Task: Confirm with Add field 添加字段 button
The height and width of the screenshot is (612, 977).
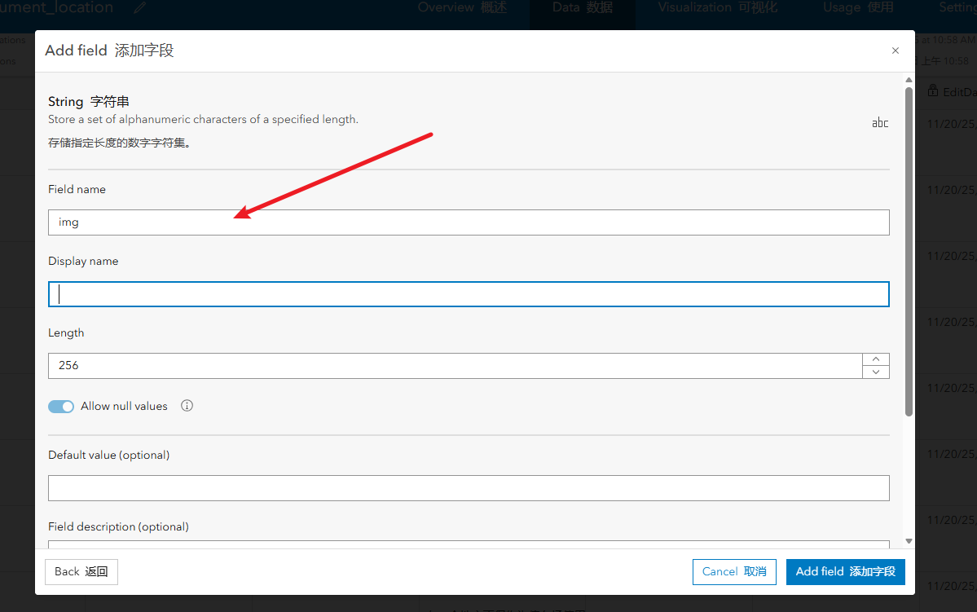Action: click(x=846, y=571)
